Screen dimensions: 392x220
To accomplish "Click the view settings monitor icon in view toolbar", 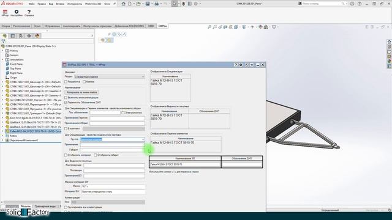I will pyautogui.click(x=274, y=27).
